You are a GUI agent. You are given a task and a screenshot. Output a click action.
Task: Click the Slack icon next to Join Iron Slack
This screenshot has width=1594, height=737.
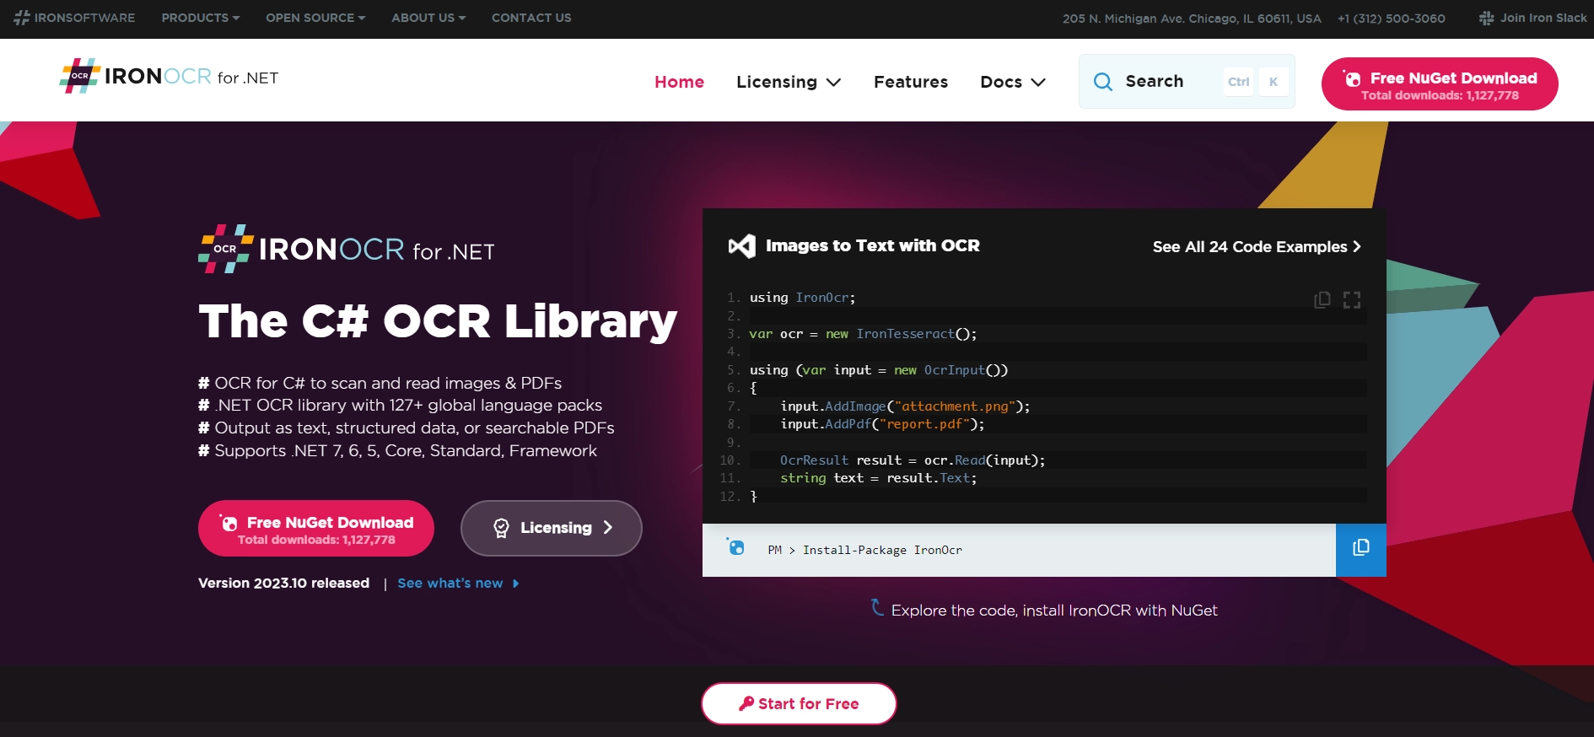(1486, 18)
